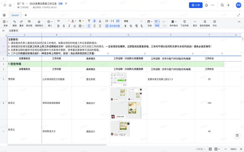
Task: Open the insert (插入) dropdown
Action: pos(50,23)
